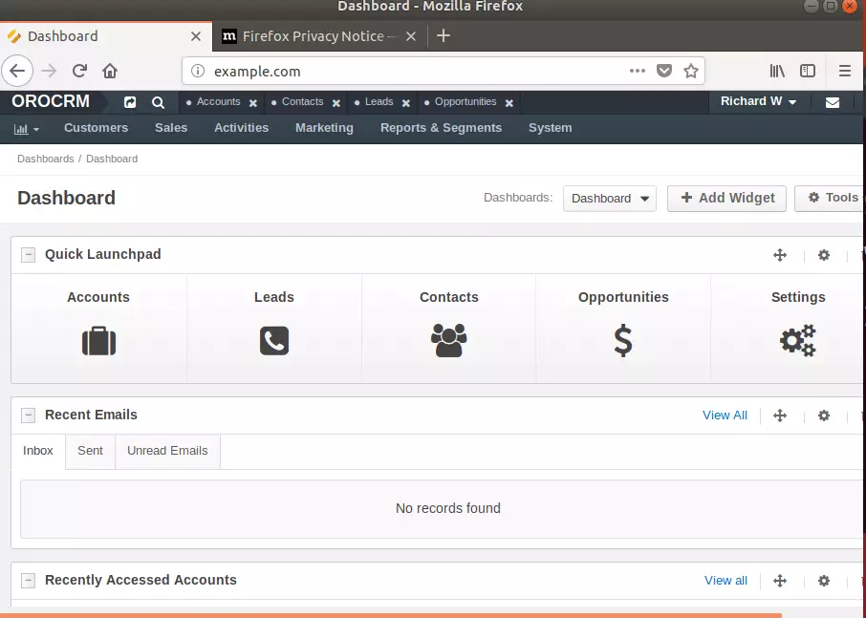
Task: Open the Sales menu
Action: [x=171, y=128]
